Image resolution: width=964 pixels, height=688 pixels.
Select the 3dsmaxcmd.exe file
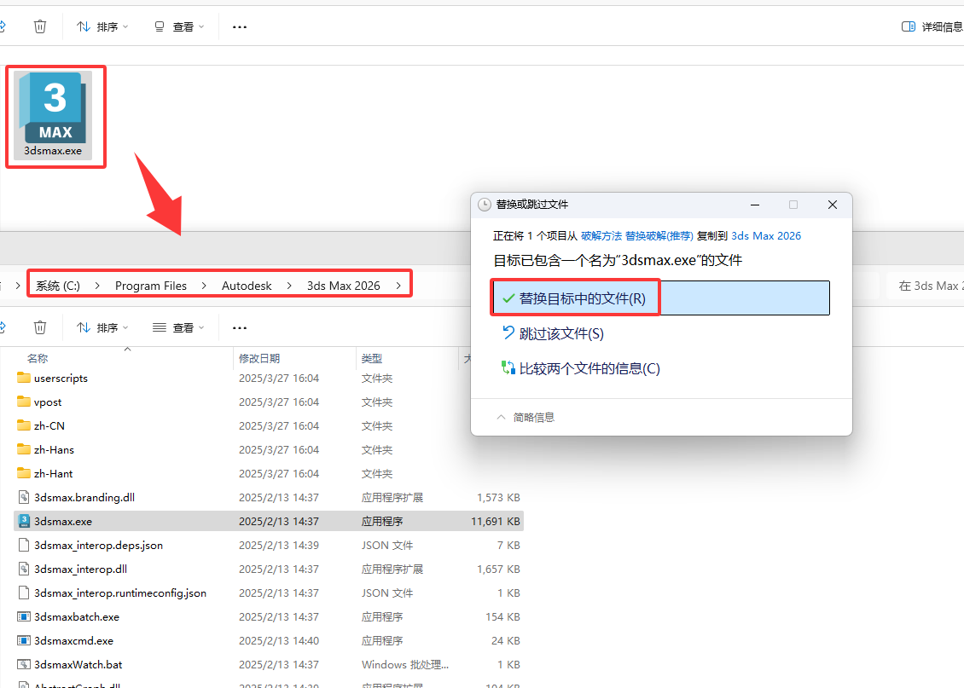[73, 641]
